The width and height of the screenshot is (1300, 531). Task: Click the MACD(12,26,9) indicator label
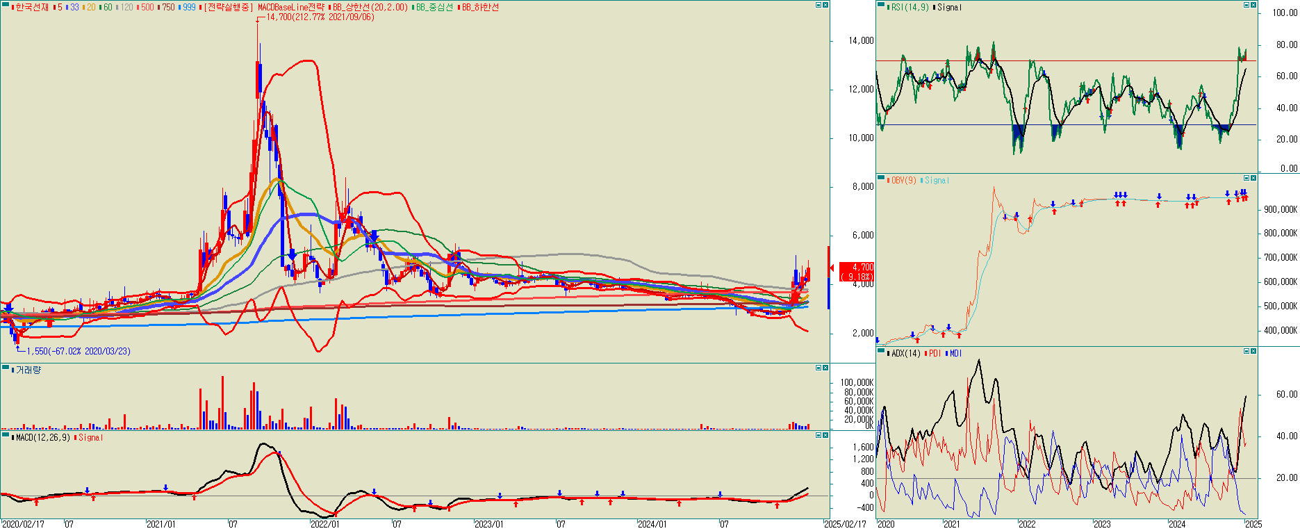[x=42, y=437]
